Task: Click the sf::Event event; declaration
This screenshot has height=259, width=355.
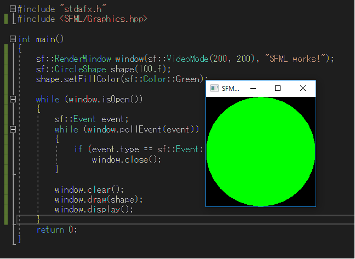Action: pyautogui.click(x=91, y=119)
